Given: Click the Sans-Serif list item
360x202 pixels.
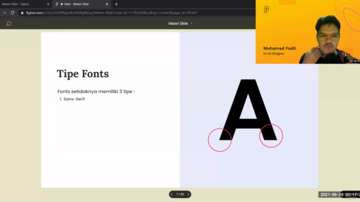Looking at the screenshot, I should (72, 99).
